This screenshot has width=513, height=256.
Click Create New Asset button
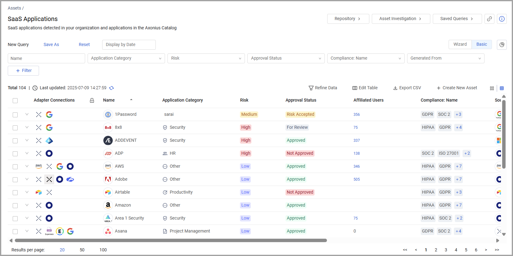[457, 88]
